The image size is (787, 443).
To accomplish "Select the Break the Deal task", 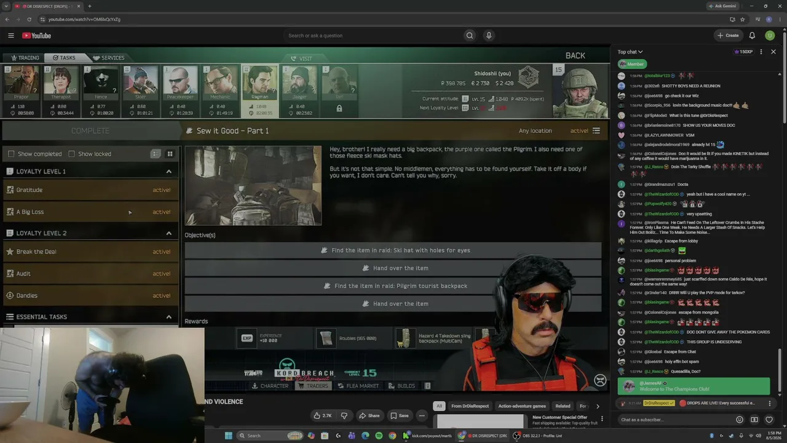I will click(90, 252).
